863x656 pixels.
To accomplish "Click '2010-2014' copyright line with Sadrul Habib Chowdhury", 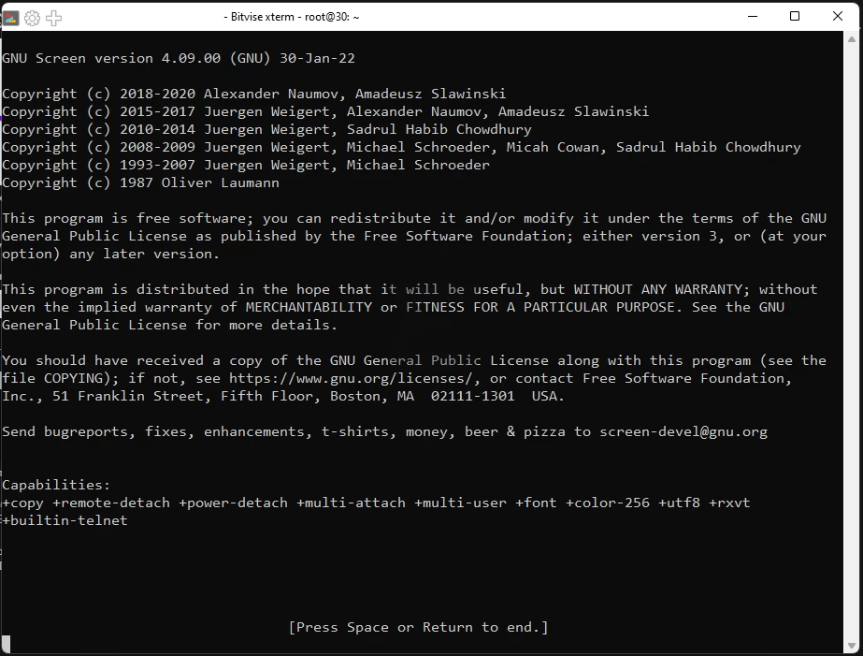I will point(266,129).
